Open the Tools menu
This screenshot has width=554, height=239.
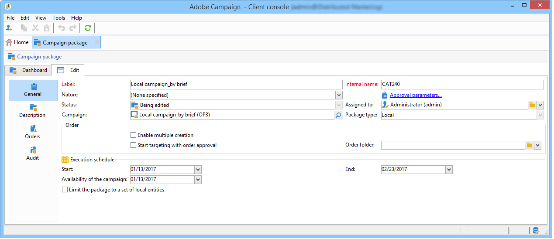coord(59,18)
